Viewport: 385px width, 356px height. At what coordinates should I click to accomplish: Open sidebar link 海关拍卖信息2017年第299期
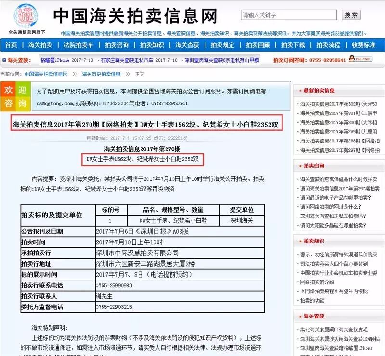(x=339, y=132)
